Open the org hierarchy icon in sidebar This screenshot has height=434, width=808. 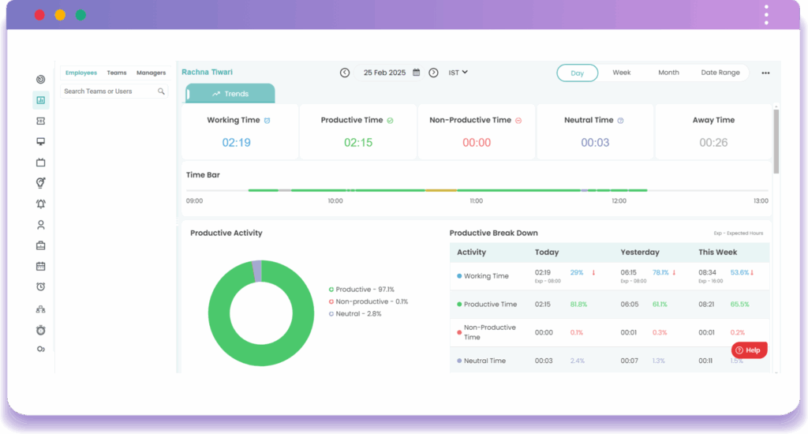40,308
